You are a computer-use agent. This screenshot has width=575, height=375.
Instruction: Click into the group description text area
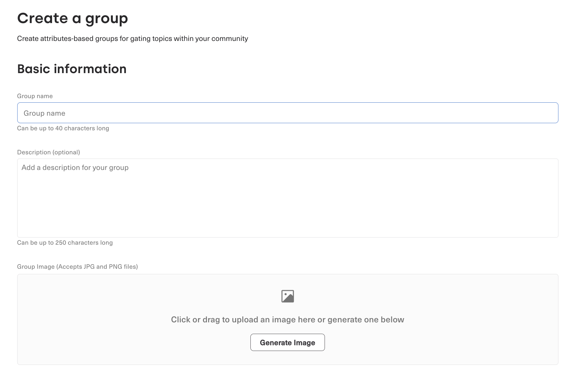tap(287, 198)
